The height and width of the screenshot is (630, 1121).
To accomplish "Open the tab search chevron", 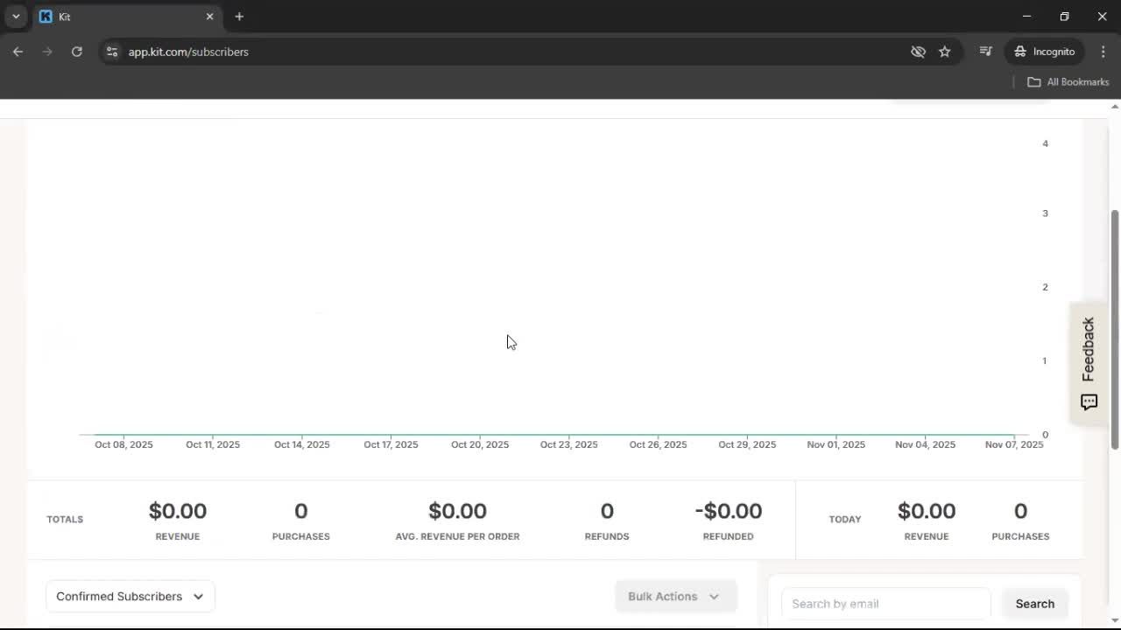I will click(15, 16).
